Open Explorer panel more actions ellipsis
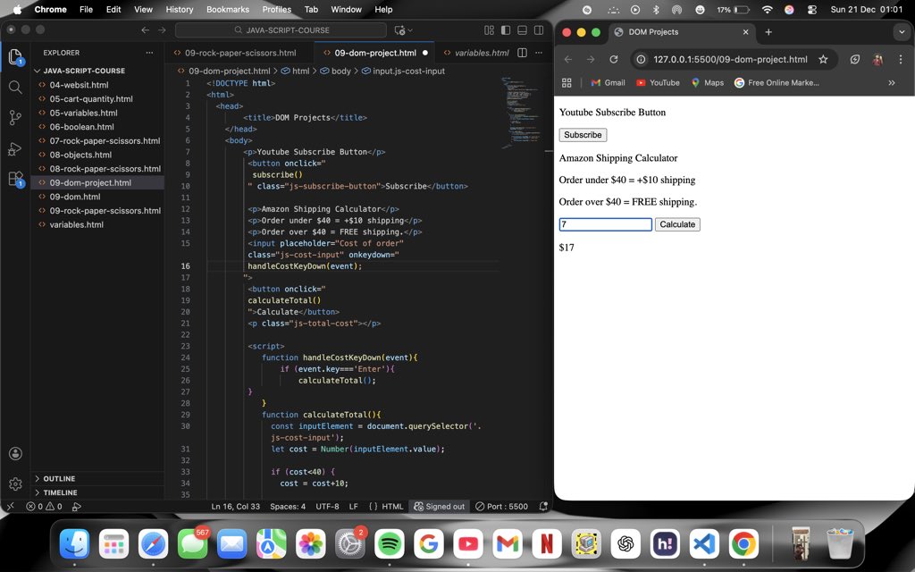The width and height of the screenshot is (915, 572). tap(149, 53)
